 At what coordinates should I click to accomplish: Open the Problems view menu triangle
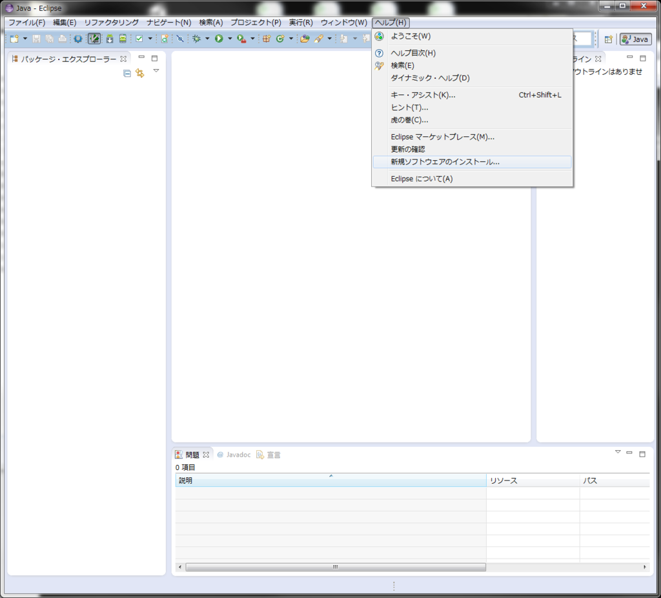click(x=618, y=451)
